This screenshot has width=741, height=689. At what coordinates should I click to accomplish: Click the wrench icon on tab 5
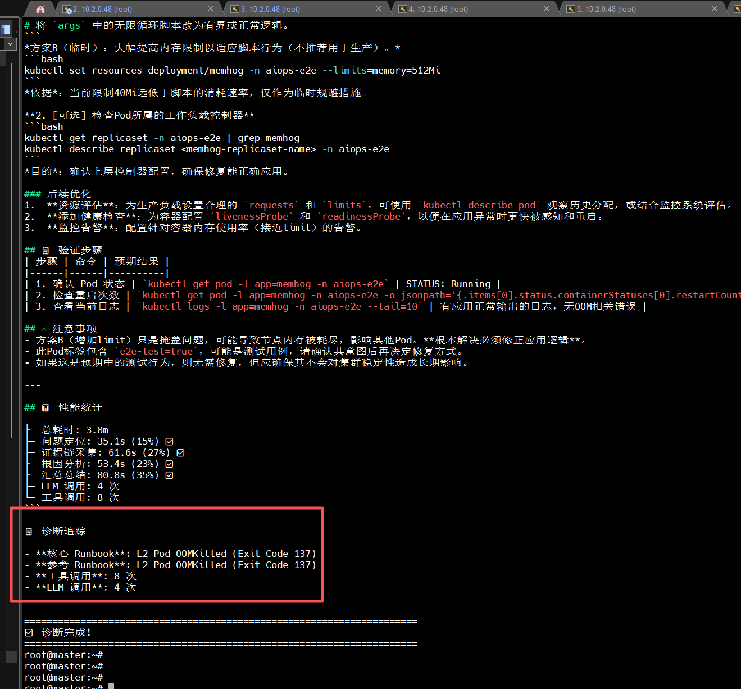tap(571, 9)
